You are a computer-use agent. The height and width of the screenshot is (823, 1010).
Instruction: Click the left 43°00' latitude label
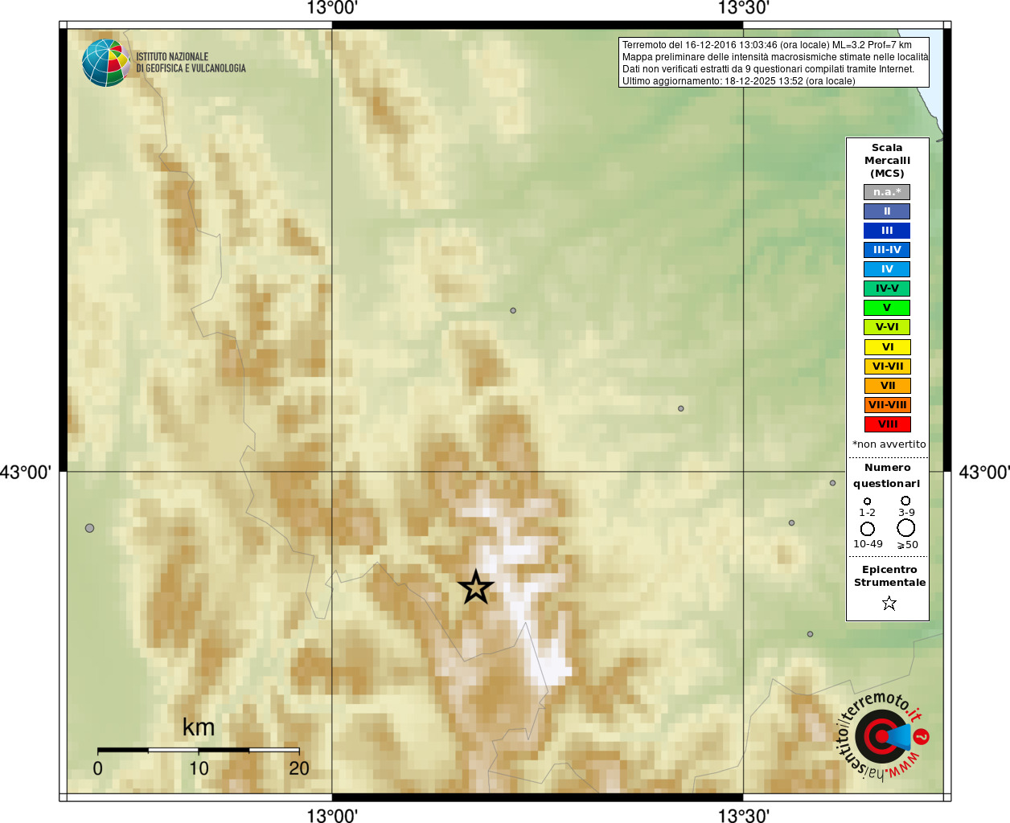[x=26, y=472]
